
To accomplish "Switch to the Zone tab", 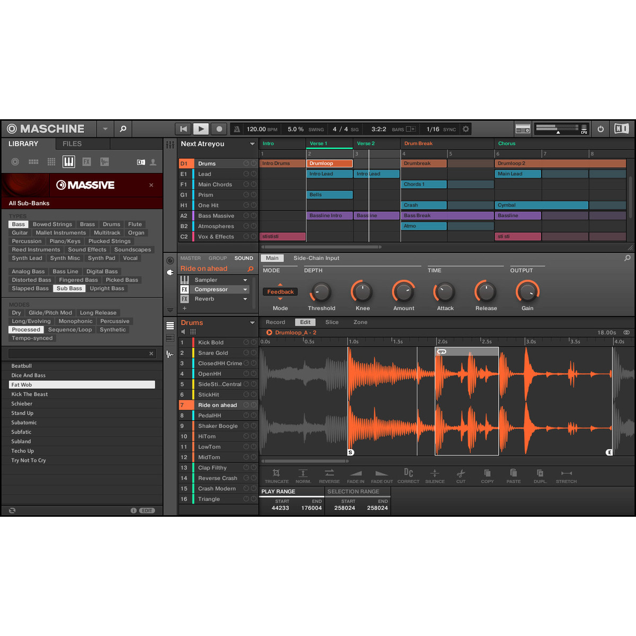I will point(360,322).
